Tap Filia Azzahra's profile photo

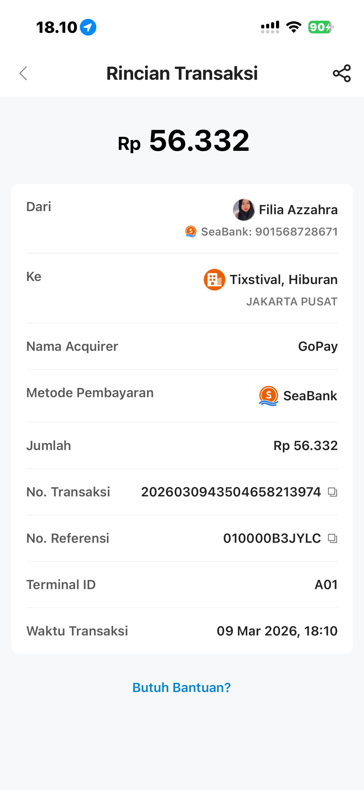click(x=244, y=210)
